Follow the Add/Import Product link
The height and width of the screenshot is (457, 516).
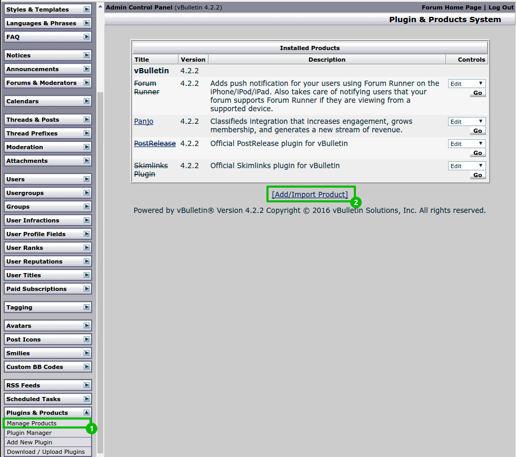point(310,195)
